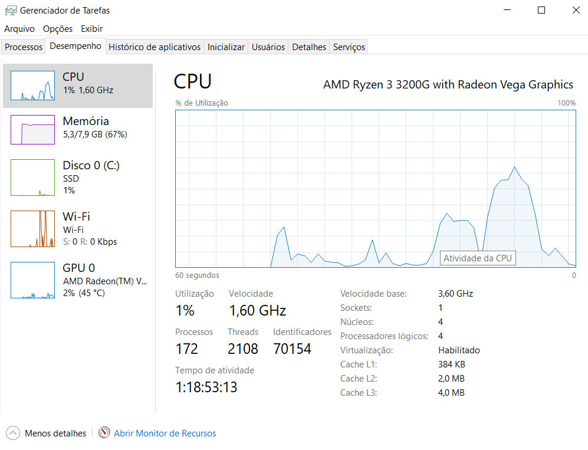Open the Serviços tab
Screen dimensions: 588x450
[349, 47]
